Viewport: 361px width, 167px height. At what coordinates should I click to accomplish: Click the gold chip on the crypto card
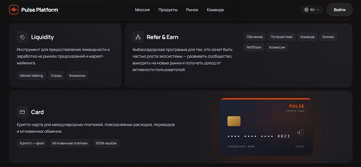coord(234,121)
